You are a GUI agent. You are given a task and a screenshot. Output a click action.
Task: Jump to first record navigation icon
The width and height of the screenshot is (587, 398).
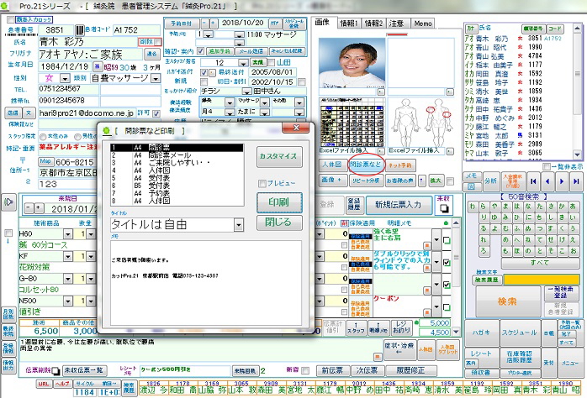click(x=533, y=181)
